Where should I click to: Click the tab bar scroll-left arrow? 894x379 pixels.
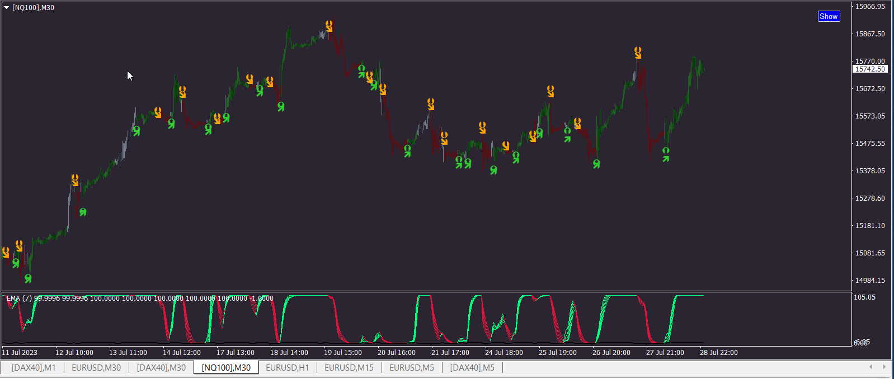(x=871, y=367)
